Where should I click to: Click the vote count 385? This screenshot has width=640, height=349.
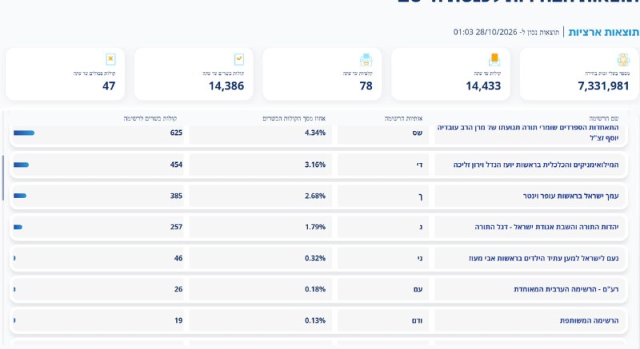(x=176, y=196)
